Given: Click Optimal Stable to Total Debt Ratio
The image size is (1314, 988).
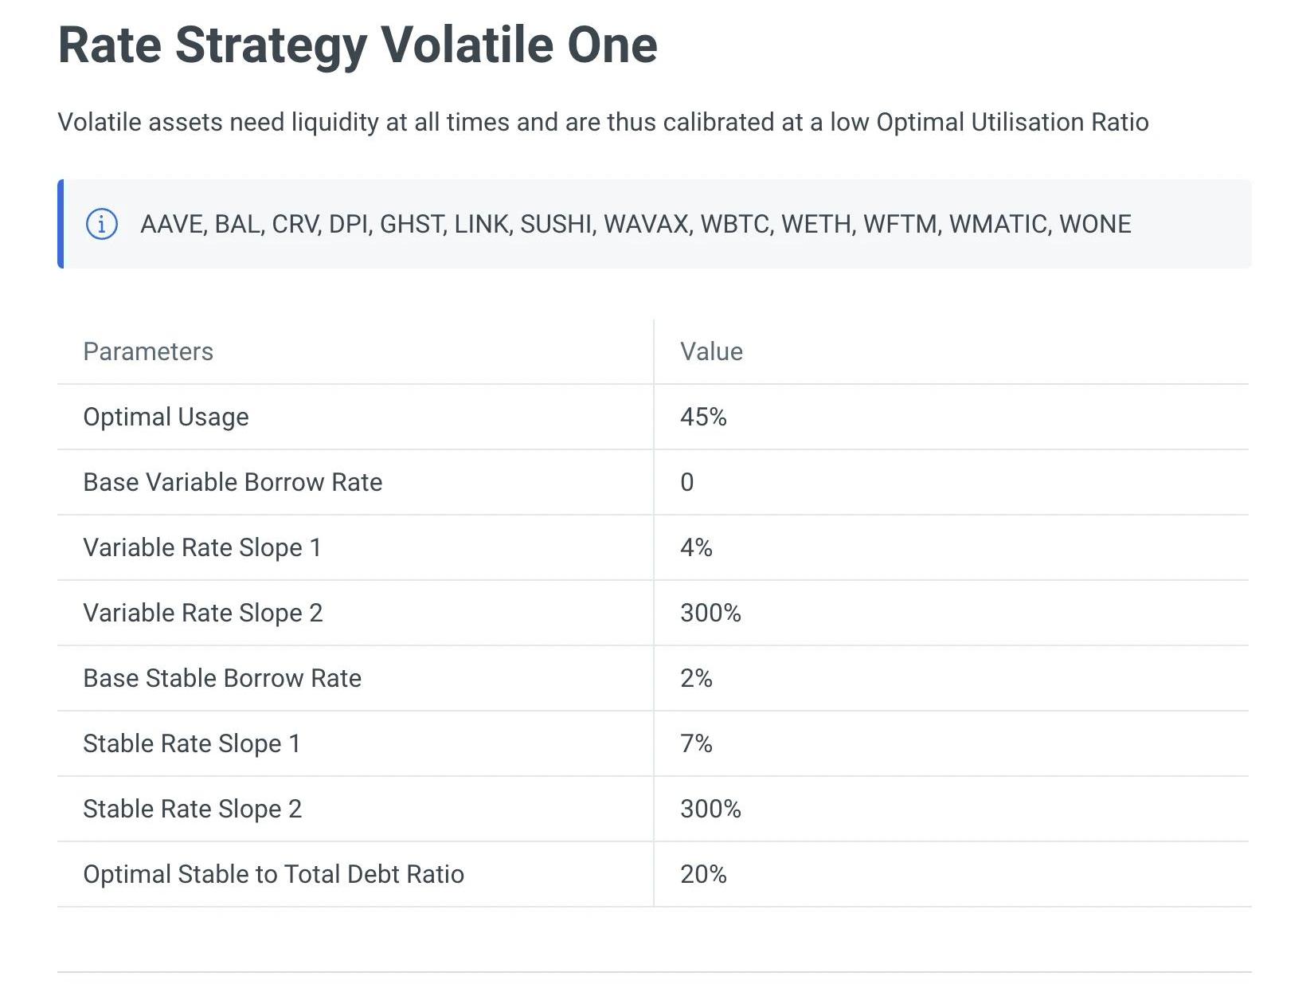Looking at the screenshot, I should 273,874.
